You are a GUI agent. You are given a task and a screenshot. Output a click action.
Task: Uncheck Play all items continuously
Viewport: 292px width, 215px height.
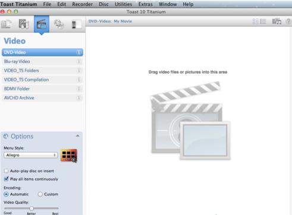7,179
